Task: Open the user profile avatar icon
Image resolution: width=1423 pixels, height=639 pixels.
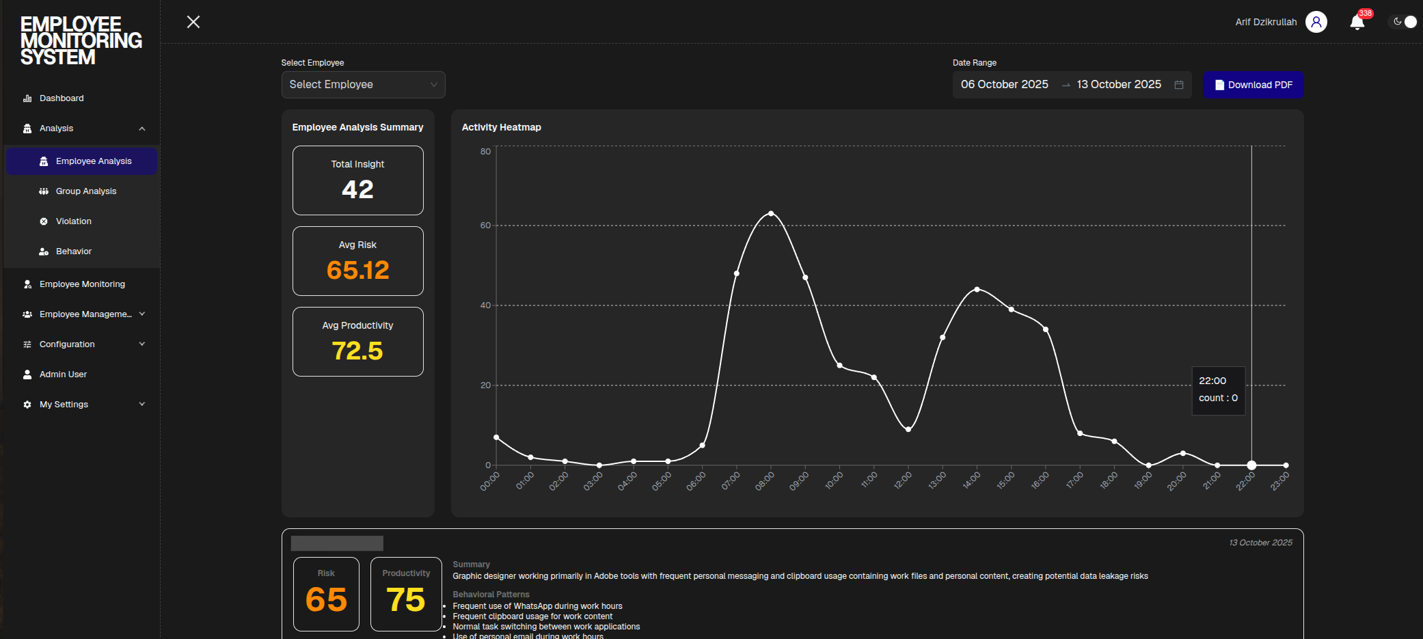Action: click(x=1316, y=22)
